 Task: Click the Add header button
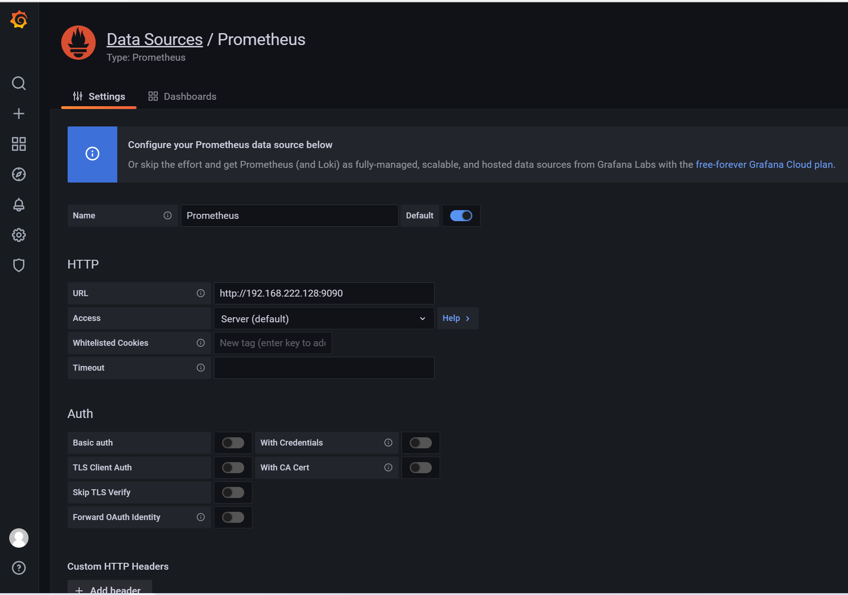point(110,587)
